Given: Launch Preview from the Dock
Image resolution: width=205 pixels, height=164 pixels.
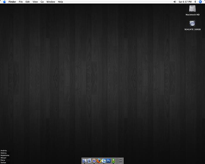Looking at the screenshot, I should (90, 160).
